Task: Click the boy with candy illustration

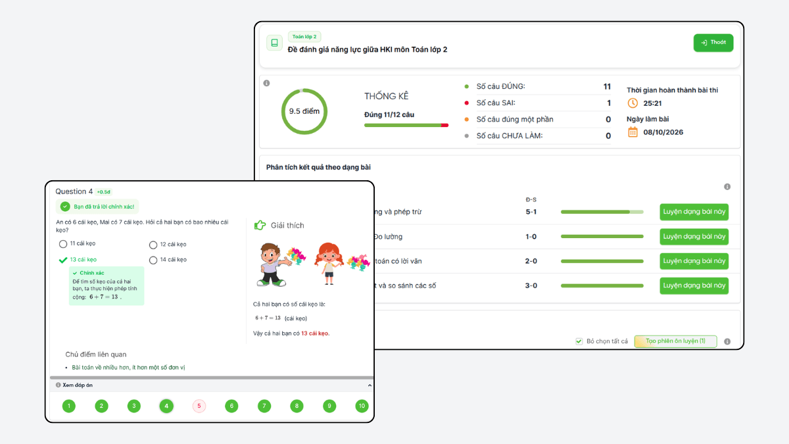Action: (281, 264)
